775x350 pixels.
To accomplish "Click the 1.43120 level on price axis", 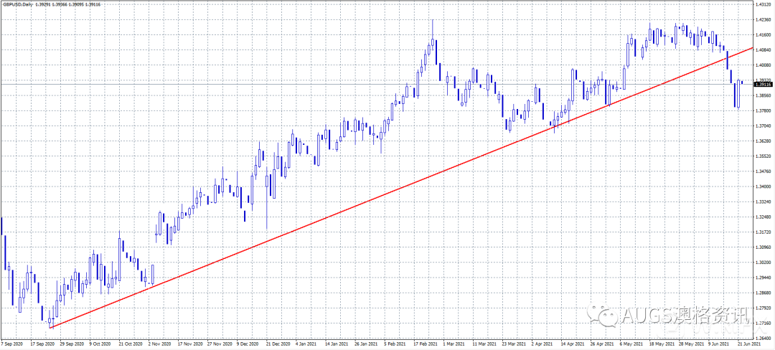I will [763, 4].
